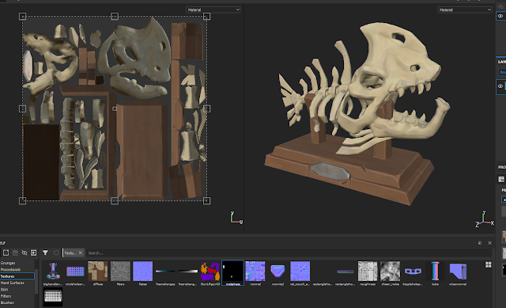Click the circle icon beside the filter

pyautogui.click(x=56, y=253)
